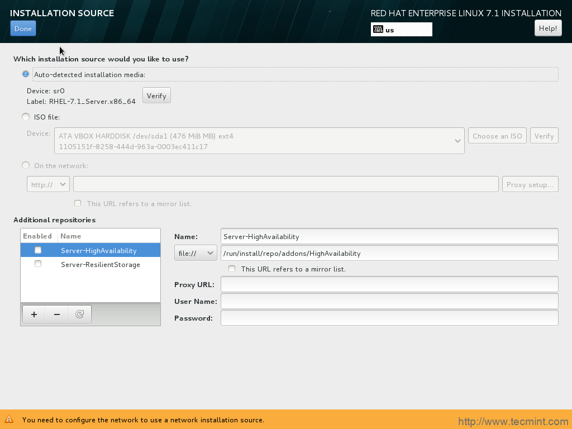Open the file:// protocol dropdown
Viewport: 572px width, 429px height.
point(196,253)
